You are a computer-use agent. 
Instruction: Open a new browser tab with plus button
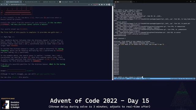[x=78, y=2]
